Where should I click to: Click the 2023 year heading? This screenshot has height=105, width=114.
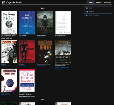[43, 8]
